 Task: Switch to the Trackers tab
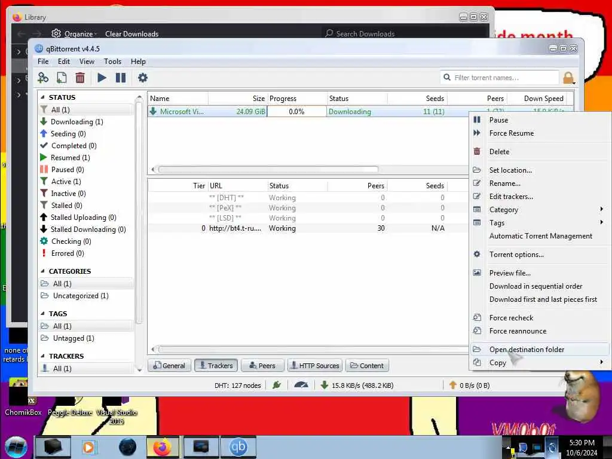pyautogui.click(x=216, y=366)
